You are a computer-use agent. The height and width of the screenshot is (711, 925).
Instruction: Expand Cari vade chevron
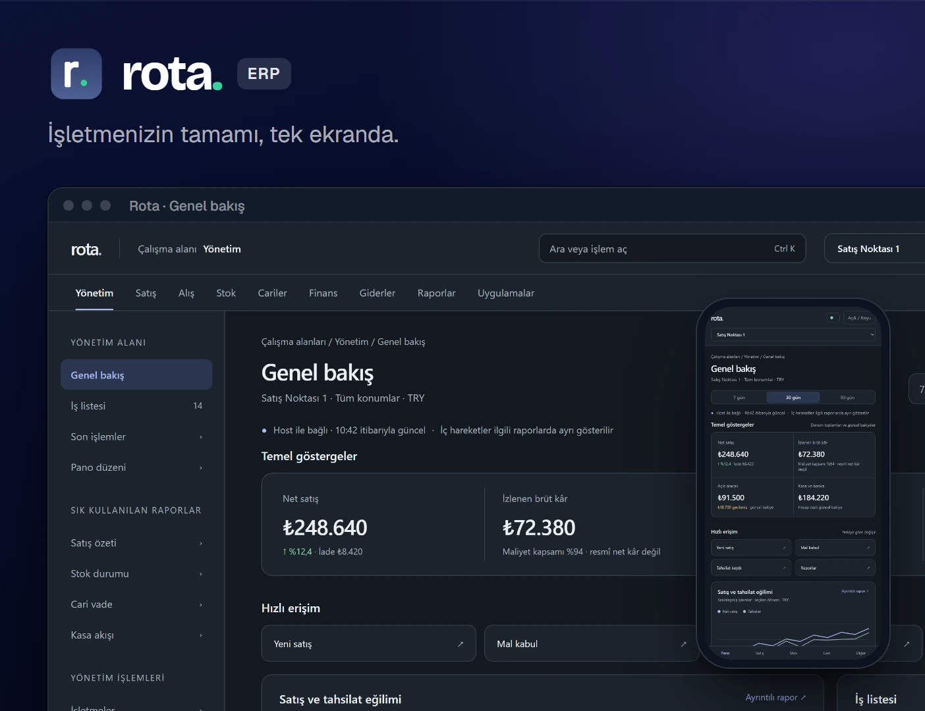pos(201,605)
